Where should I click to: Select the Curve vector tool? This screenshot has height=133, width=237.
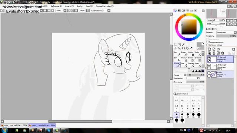[177, 65]
